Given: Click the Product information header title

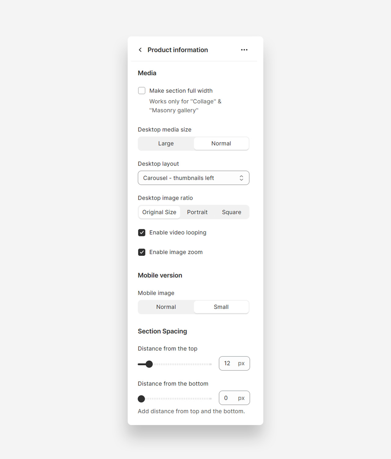Looking at the screenshot, I should [177, 50].
